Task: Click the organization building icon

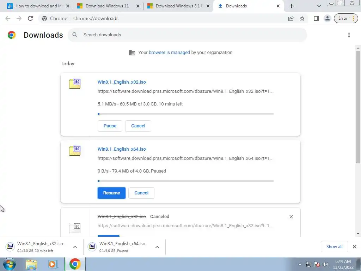Action: point(132,53)
